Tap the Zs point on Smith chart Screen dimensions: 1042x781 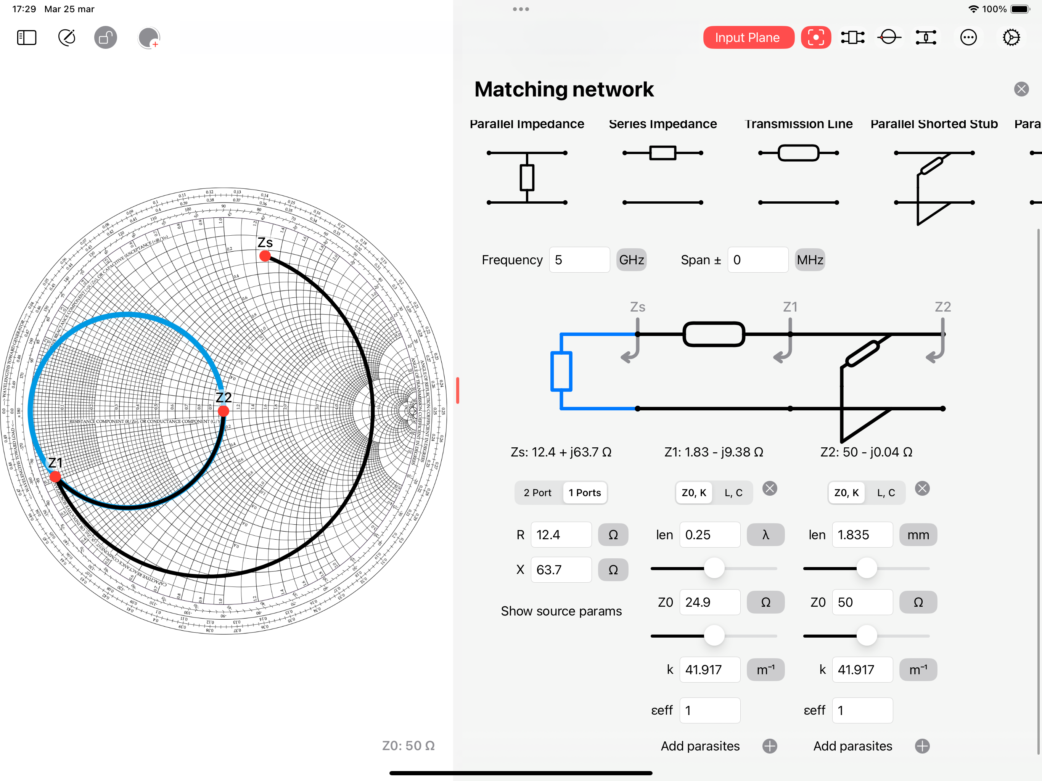point(265,256)
